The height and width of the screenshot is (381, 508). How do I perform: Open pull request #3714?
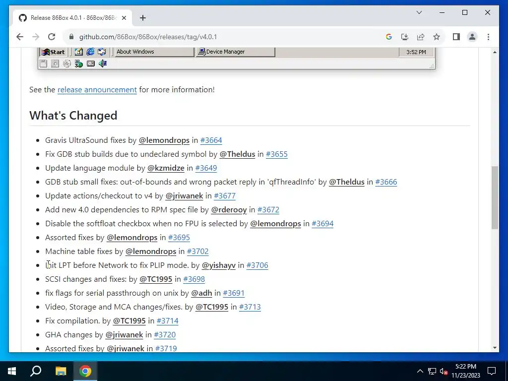168,321
